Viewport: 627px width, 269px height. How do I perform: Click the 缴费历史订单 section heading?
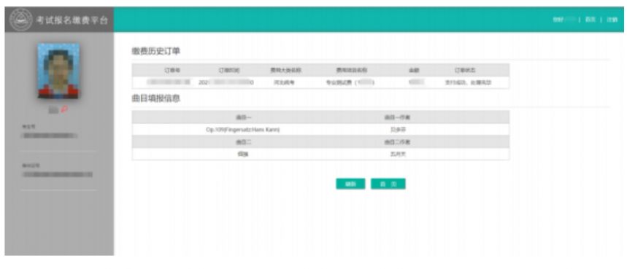click(156, 51)
